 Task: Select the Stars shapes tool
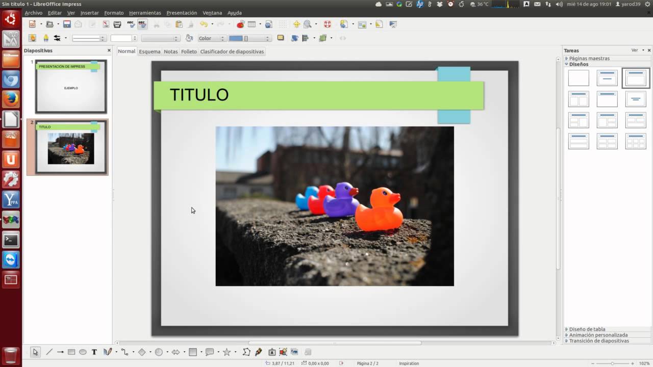227,352
